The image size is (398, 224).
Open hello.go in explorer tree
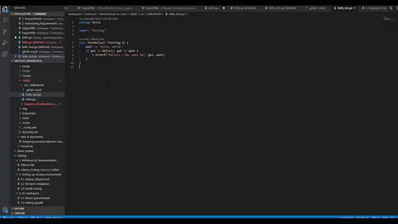30,100
